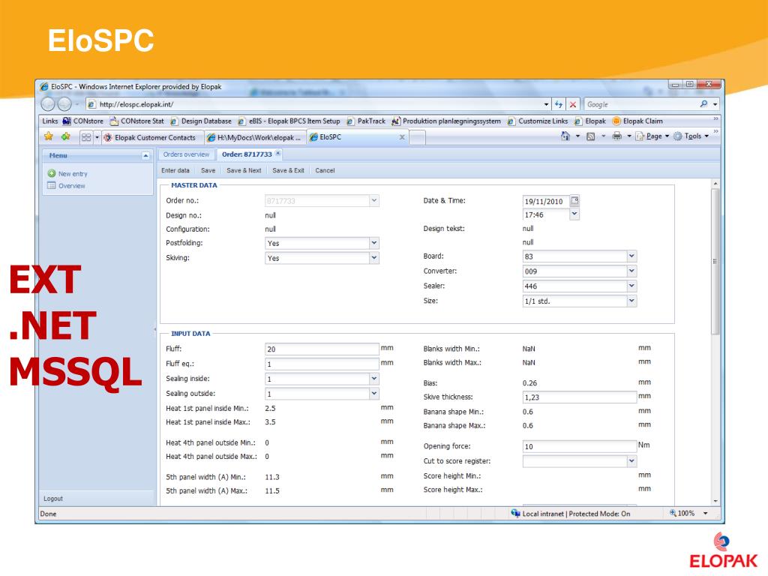Image resolution: width=768 pixels, height=576 pixels.
Task: Expand the Sealing outside dropdown
Action: pyautogui.click(x=374, y=393)
